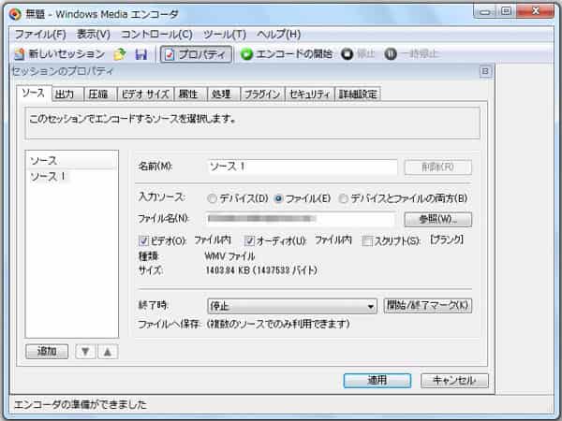This screenshot has height=421, width=562.
Task: Select the Device (デバイス) input source radio button
Action: pos(213,198)
